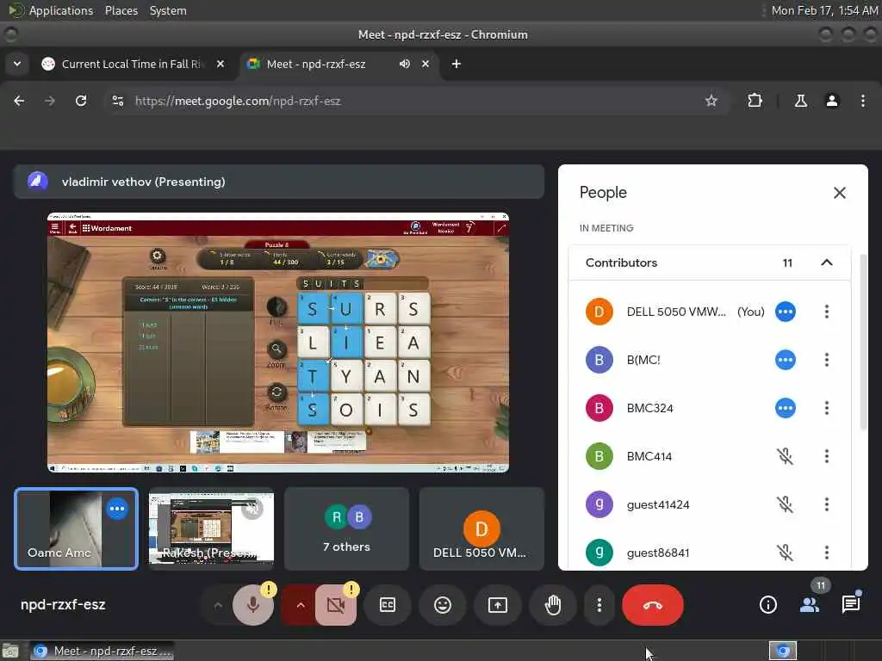Open the chat with everyone icon

[x=850, y=605]
